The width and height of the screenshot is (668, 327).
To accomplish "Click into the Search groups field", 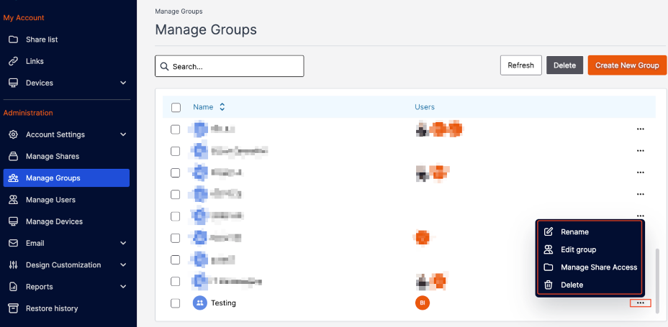I will [229, 66].
